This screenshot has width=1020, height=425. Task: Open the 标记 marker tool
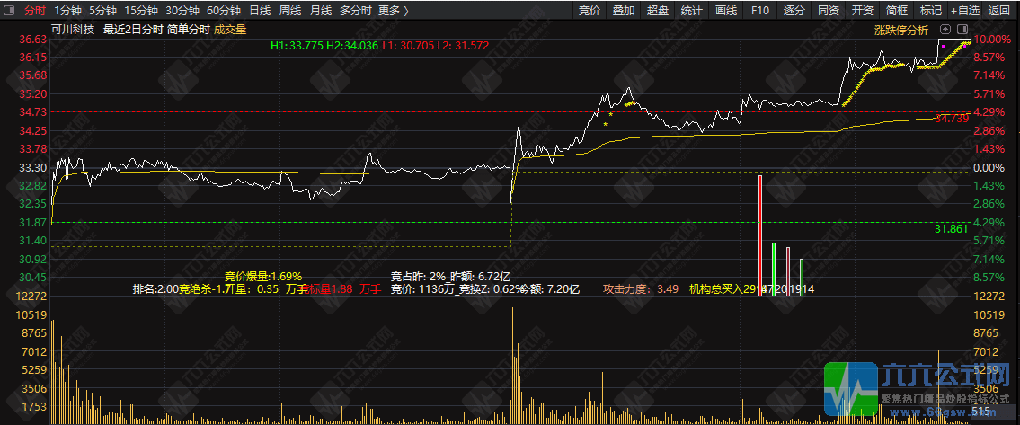tap(930, 11)
